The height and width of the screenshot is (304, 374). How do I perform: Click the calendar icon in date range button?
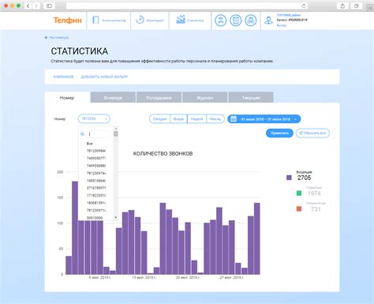pyautogui.click(x=234, y=119)
